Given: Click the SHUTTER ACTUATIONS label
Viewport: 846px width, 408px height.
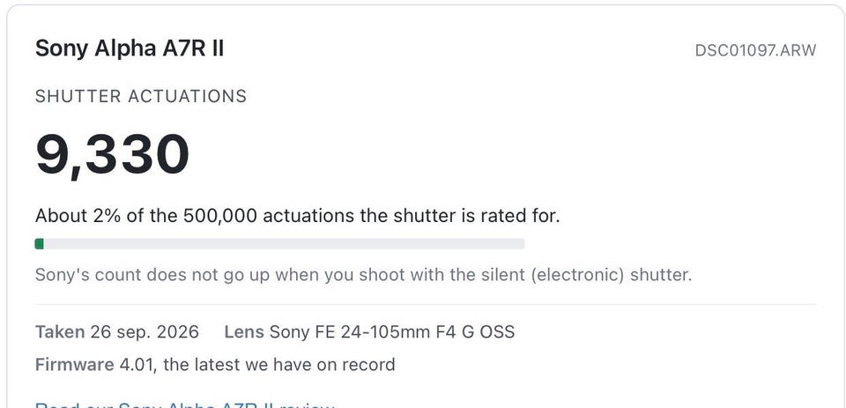Looking at the screenshot, I should [x=141, y=97].
